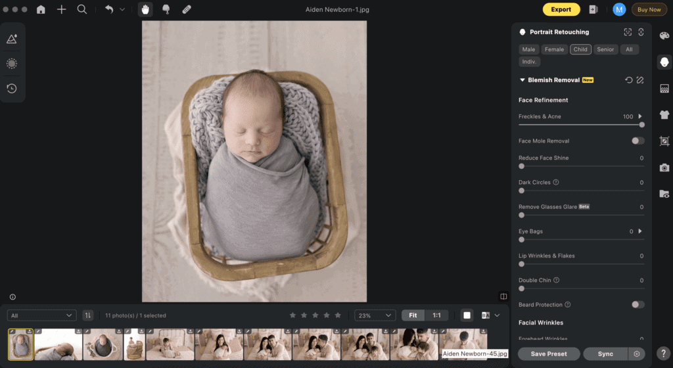Click the magnifier search icon

click(x=82, y=10)
